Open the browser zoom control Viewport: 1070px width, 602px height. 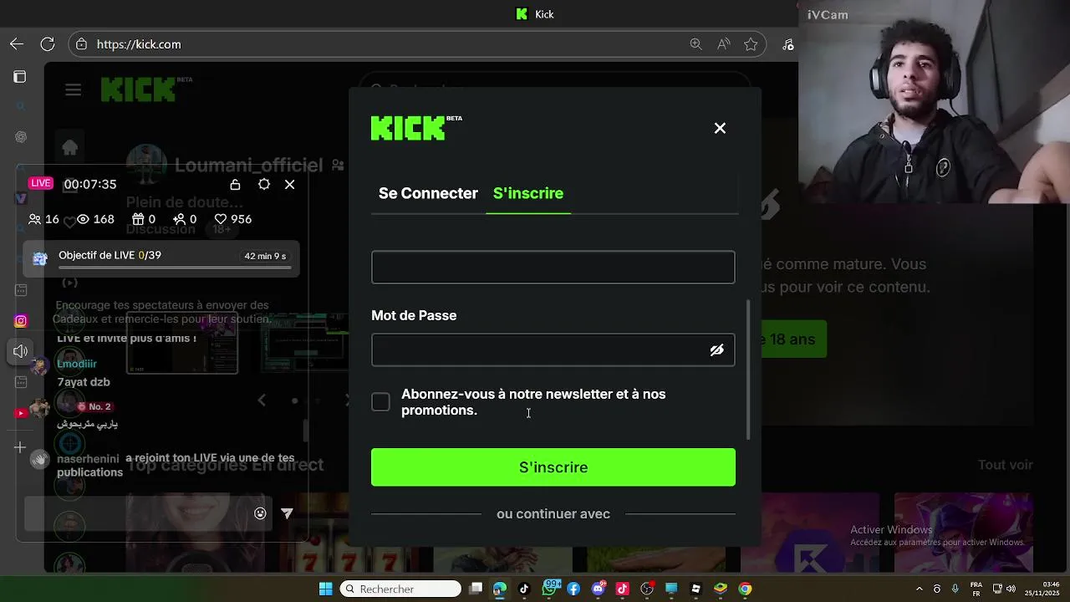tap(695, 44)
